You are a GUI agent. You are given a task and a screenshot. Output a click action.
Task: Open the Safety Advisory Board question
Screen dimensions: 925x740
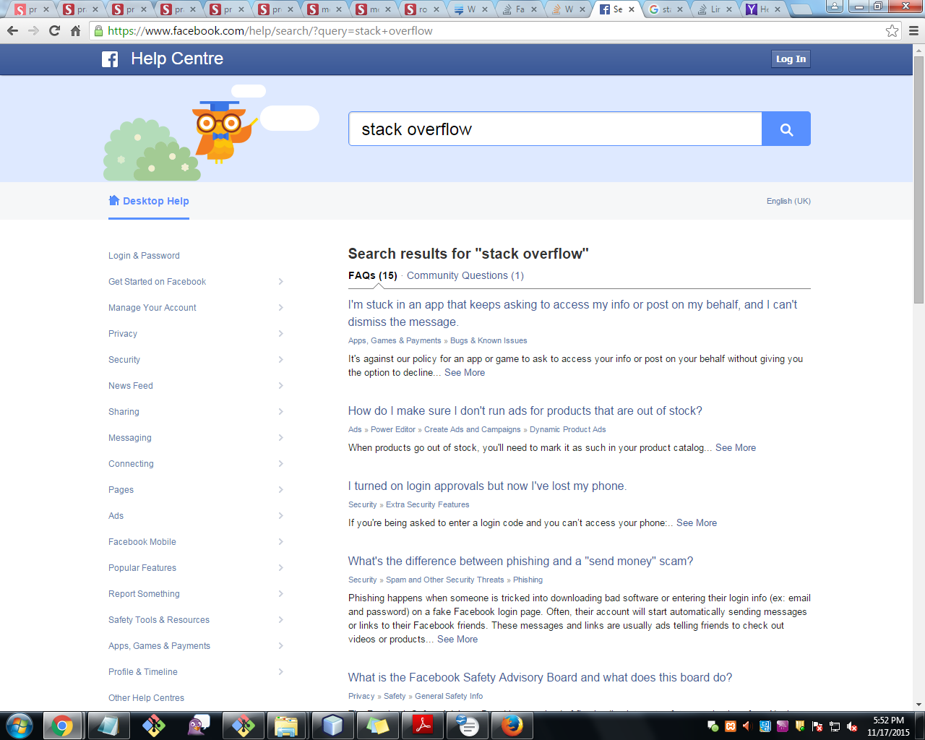pyautogui.click(x=541, y=677)
